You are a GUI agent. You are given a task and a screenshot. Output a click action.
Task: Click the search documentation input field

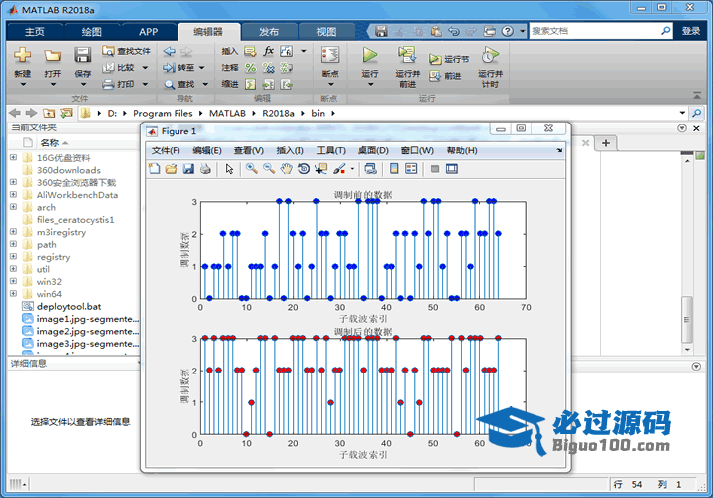point(594,31)
